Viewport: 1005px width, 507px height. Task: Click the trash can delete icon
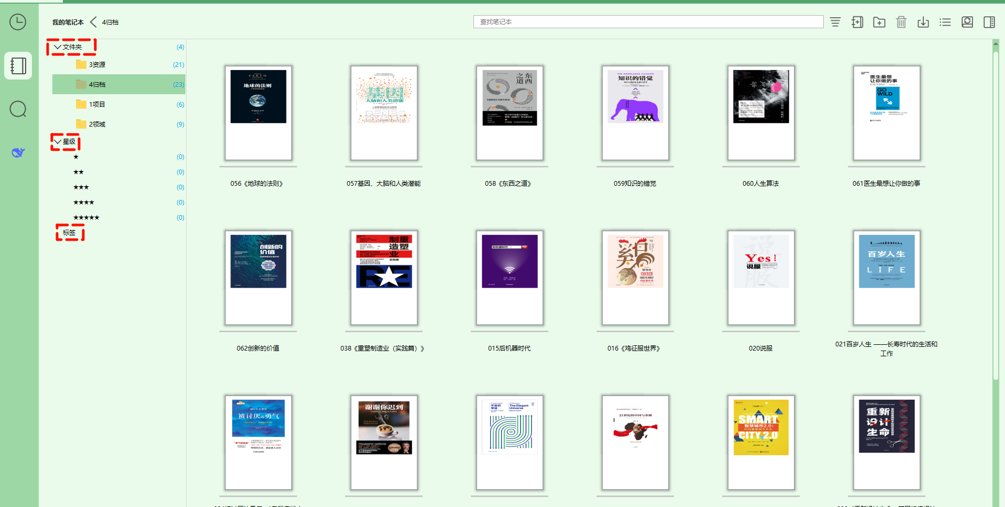(901, 22)
